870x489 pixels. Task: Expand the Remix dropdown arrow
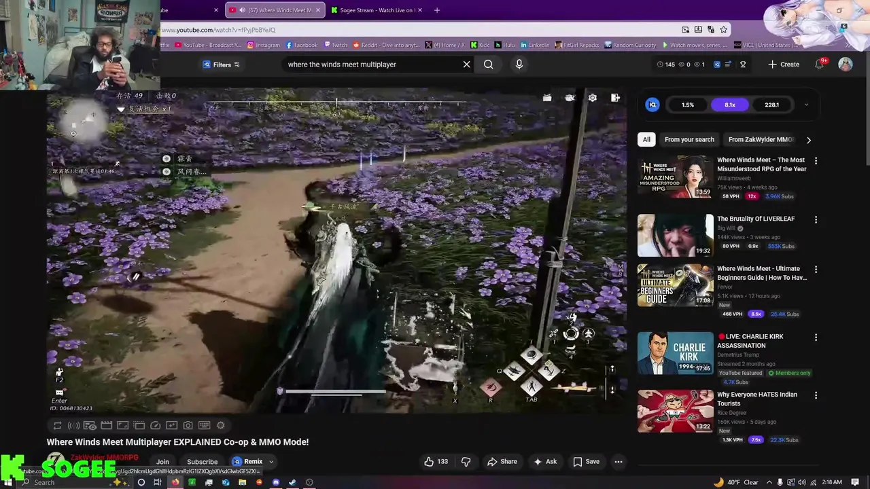[x=271, y=462]
